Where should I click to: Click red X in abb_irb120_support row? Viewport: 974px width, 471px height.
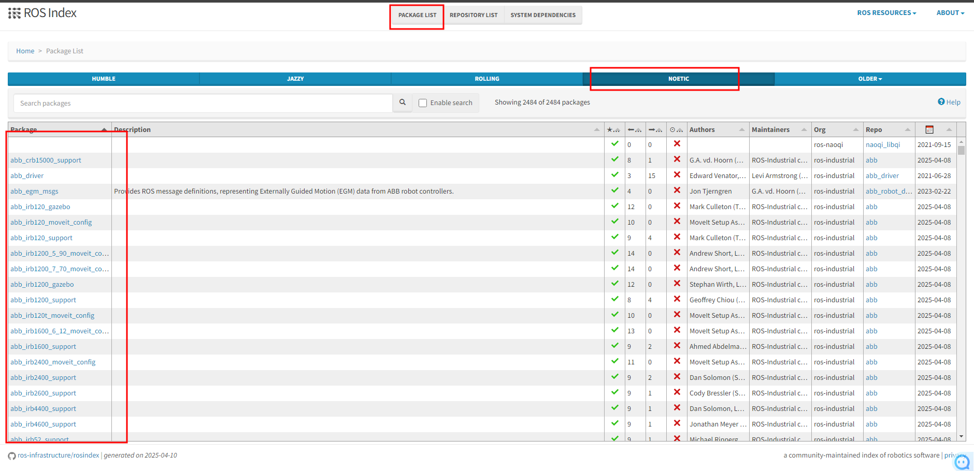677,237
